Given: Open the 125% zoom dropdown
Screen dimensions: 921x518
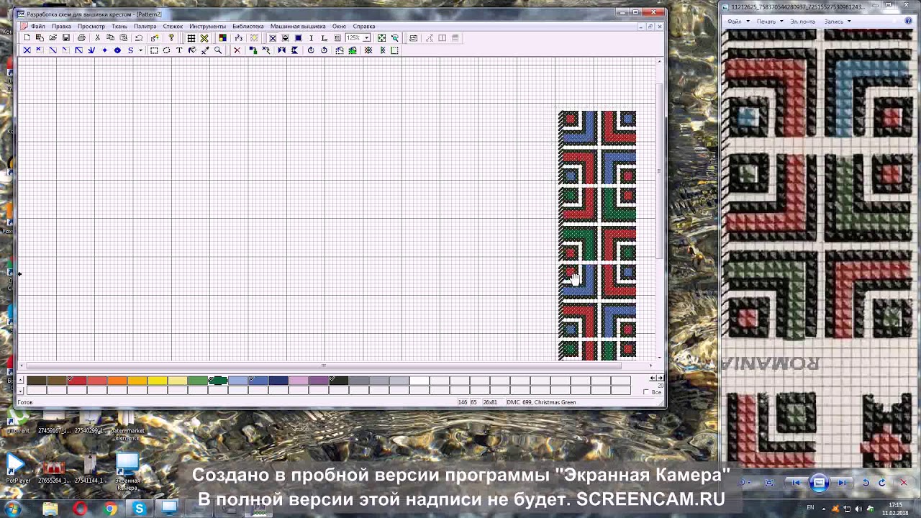Looking at the screenshot, I should pos(366,38).
